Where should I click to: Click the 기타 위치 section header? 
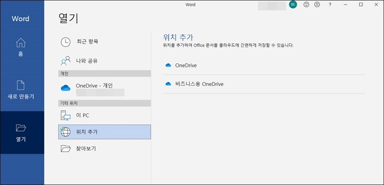[x=104, y=103]
